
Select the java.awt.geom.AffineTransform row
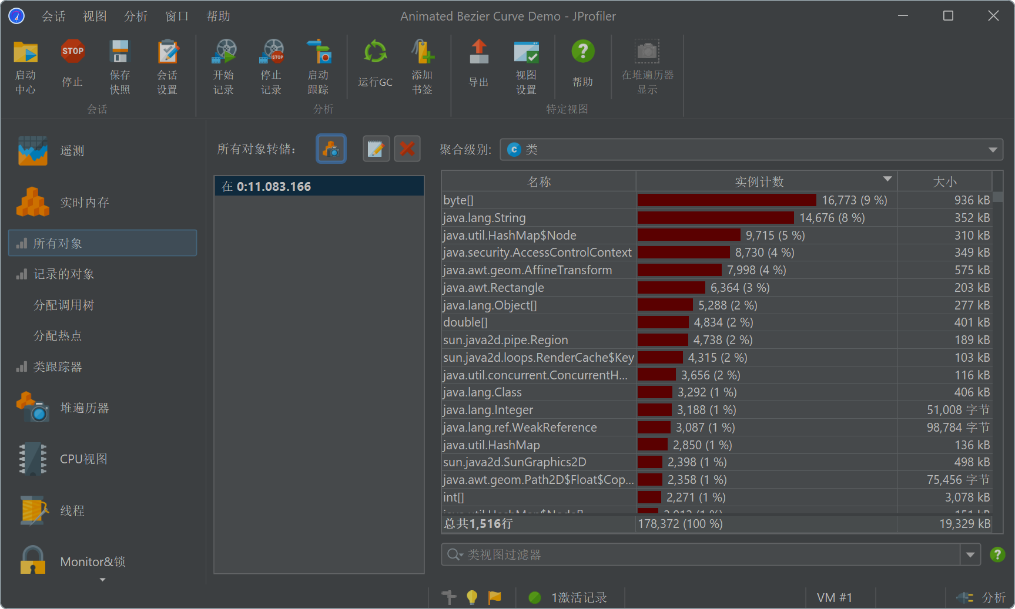pyautogui.click(x=716, y=270)
